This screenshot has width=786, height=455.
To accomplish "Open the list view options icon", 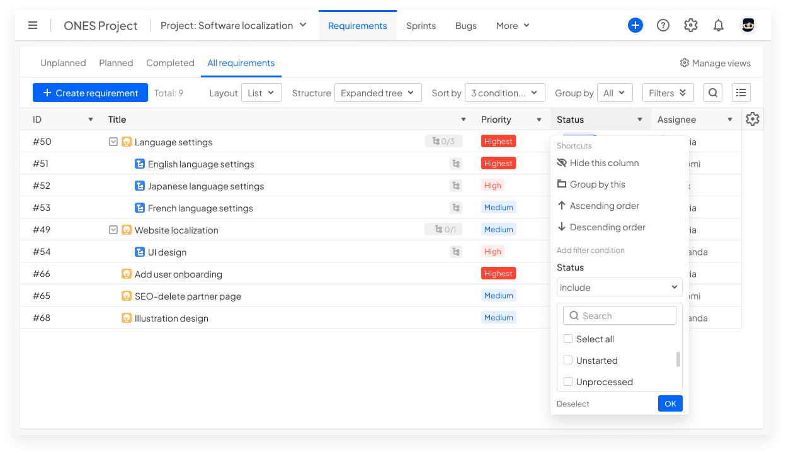I will pos(741,93).
